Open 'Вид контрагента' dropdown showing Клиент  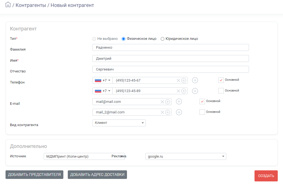(119, 123)
